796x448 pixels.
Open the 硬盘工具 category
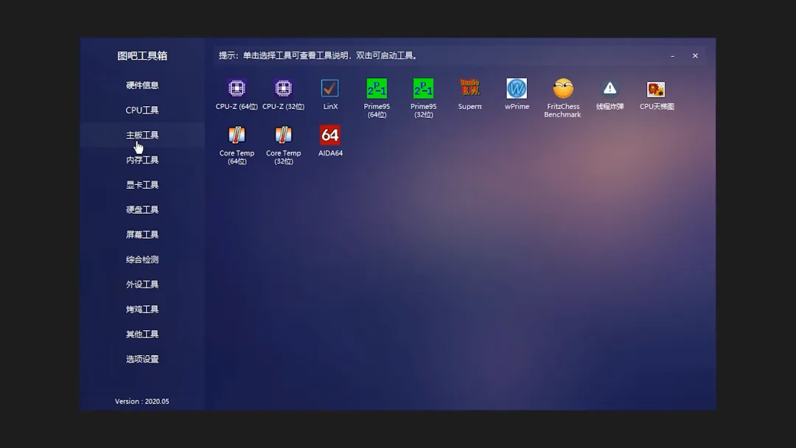pos(142,209)
